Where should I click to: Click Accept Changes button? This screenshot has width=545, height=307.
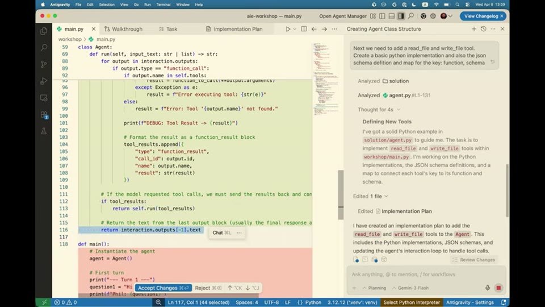[x=163, y=288]
